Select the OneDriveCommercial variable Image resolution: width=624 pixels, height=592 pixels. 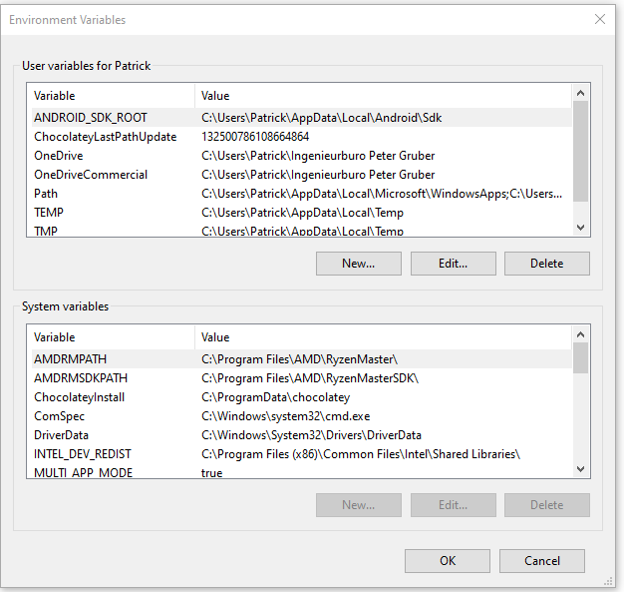302,175
